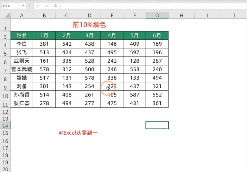
Task: Click the cell containing 240
Action: coord(157,70)
